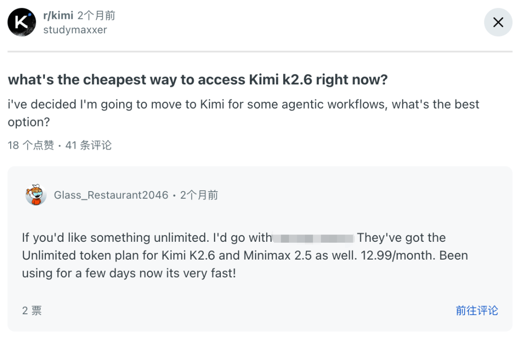Click the post timestamp beside r/kimi
The height and width of the screenshot is (360, 521).
click(96, 15)
